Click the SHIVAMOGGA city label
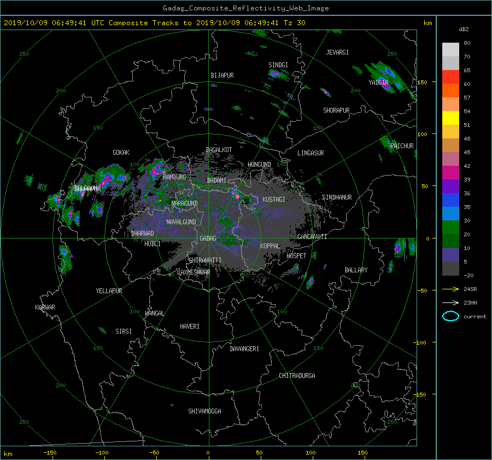 204,411
